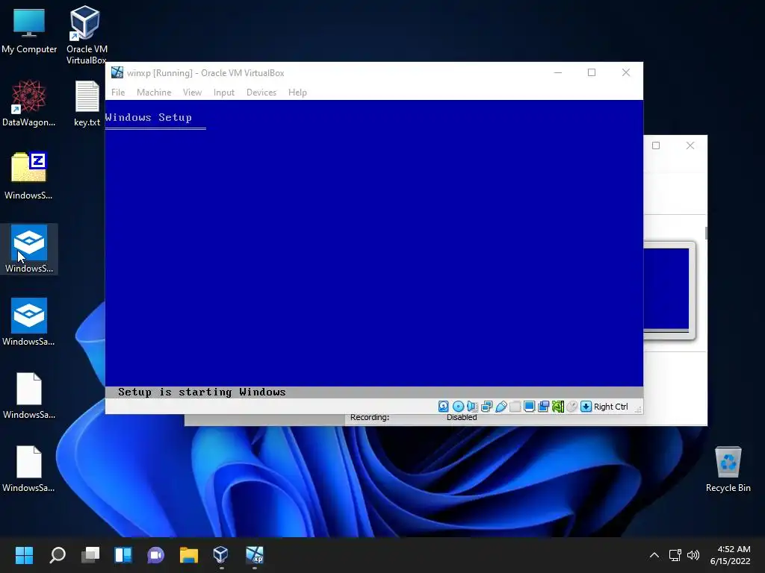Select the lowest WindowsSa... file icon
This screenshot has width=765, height=573.
pyautogui.click(x=29, y=469)
